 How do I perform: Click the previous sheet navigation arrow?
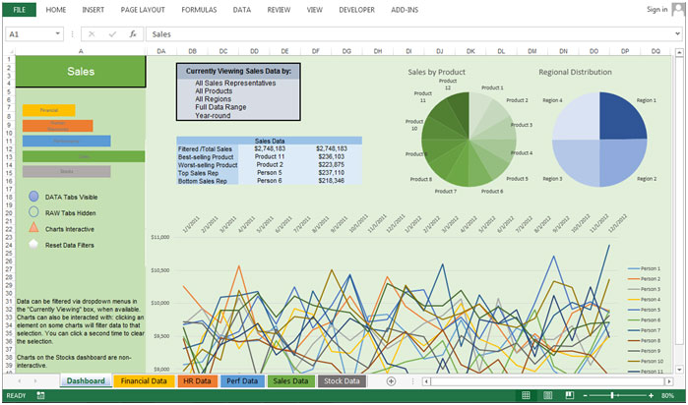pos(20,380)
